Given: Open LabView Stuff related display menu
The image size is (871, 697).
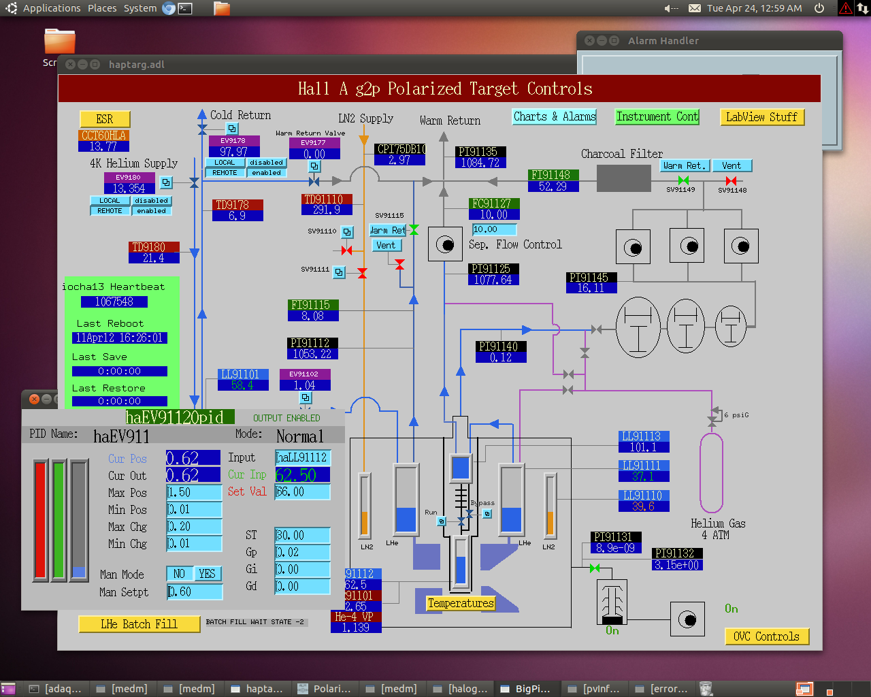Looking at the screenshot, I should coord(762,117).
